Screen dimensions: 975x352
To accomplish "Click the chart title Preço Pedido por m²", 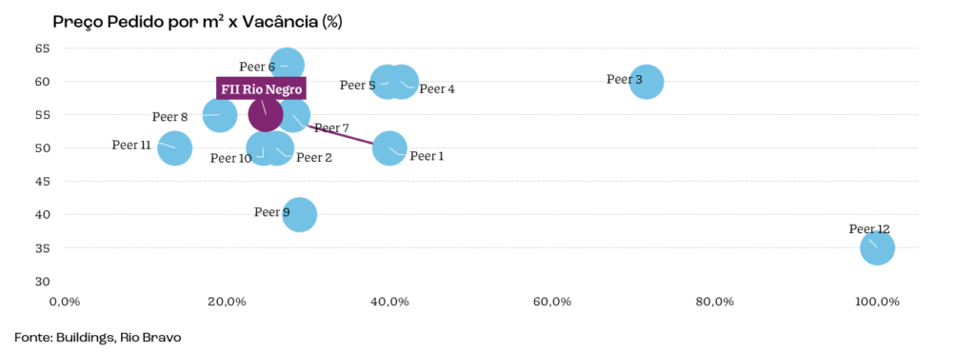I will 138,22.
